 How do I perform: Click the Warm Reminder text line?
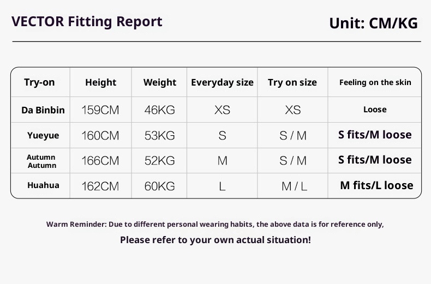(215, 224)
